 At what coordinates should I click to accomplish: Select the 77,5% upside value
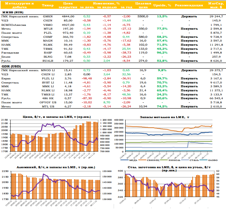click(x=162, y=29)
